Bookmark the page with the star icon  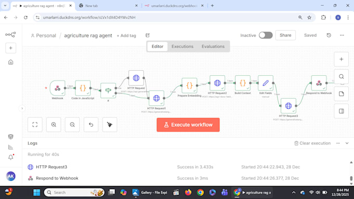309,17
